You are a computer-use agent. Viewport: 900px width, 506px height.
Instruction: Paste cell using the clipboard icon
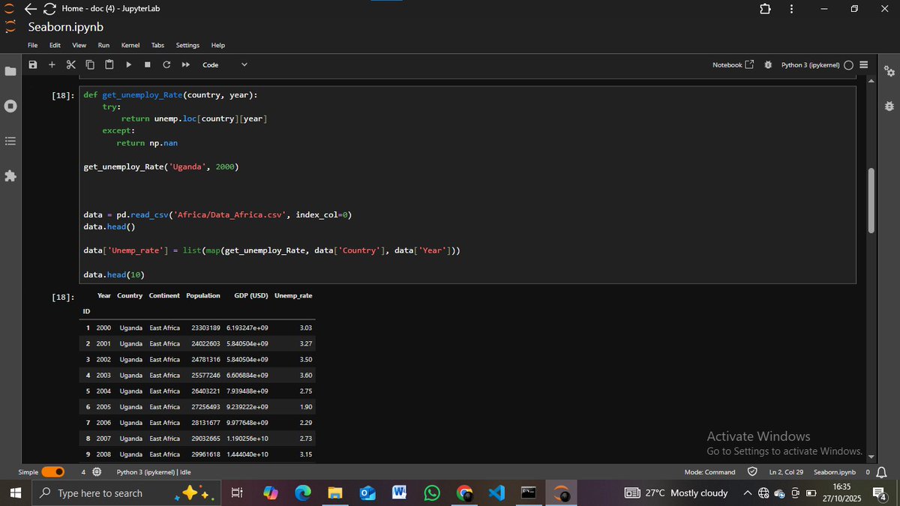click(x=109, y=64)
